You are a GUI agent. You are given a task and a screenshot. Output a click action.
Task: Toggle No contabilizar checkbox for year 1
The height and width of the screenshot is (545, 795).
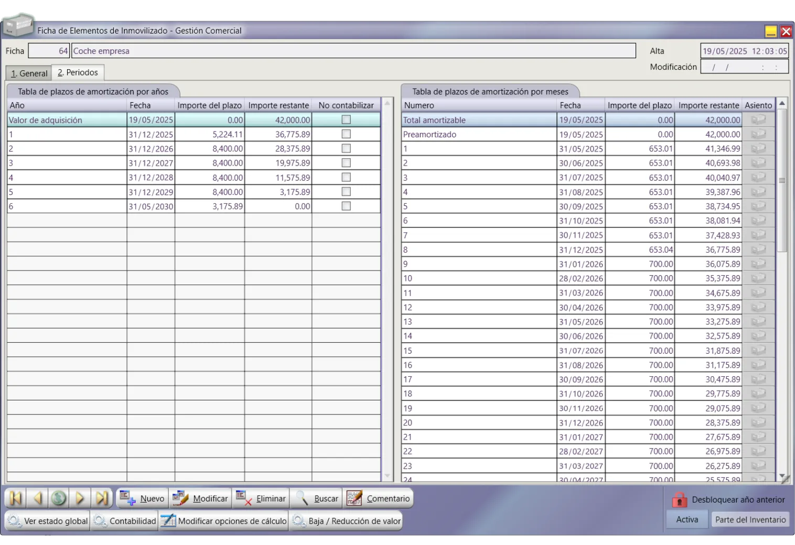click(346, 134)
